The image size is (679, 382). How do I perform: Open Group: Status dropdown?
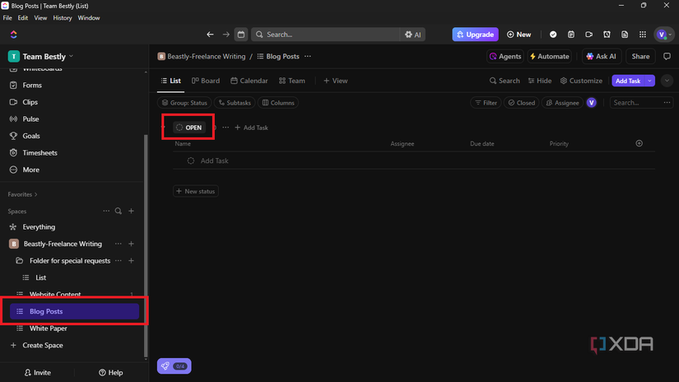[184, 103]
